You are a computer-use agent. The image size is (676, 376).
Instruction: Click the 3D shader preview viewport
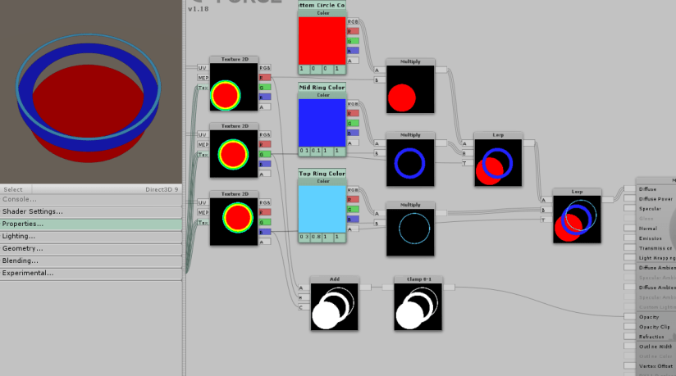click(90, 90)
